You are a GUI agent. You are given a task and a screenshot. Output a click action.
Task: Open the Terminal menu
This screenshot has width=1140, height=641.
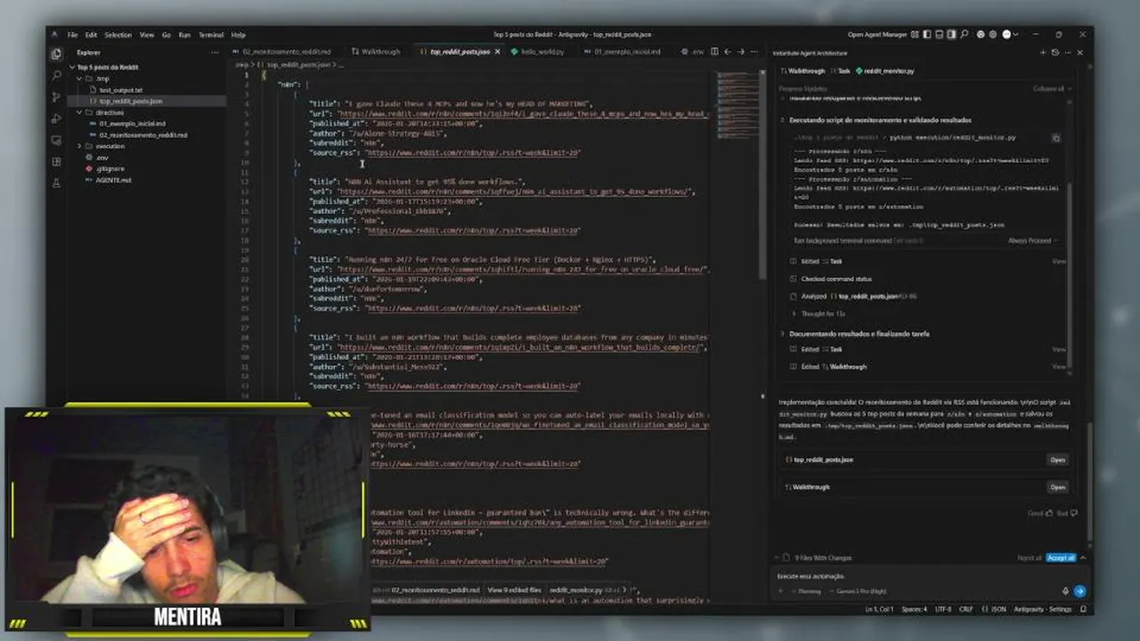click(x=211, y=35)
